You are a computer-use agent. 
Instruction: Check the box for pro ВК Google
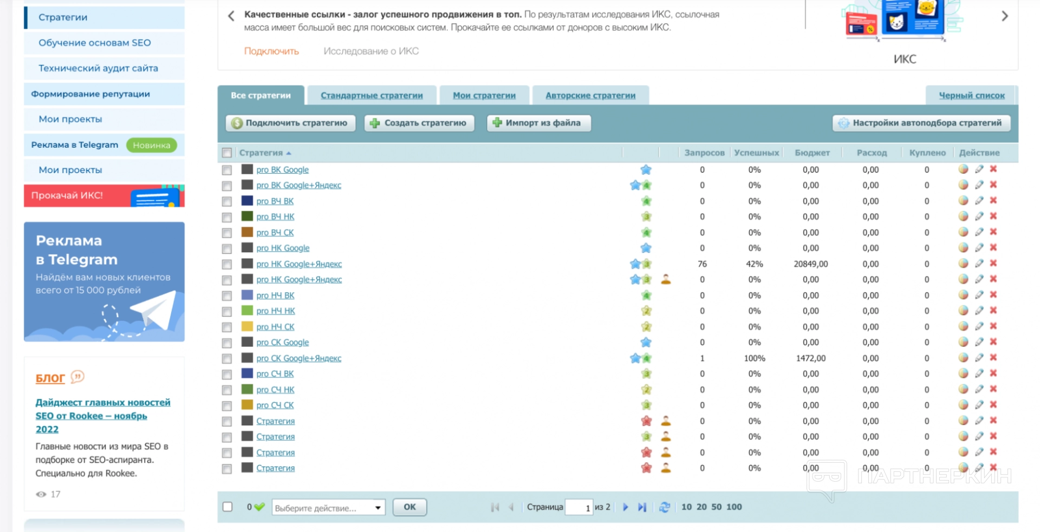click(227, 170)
